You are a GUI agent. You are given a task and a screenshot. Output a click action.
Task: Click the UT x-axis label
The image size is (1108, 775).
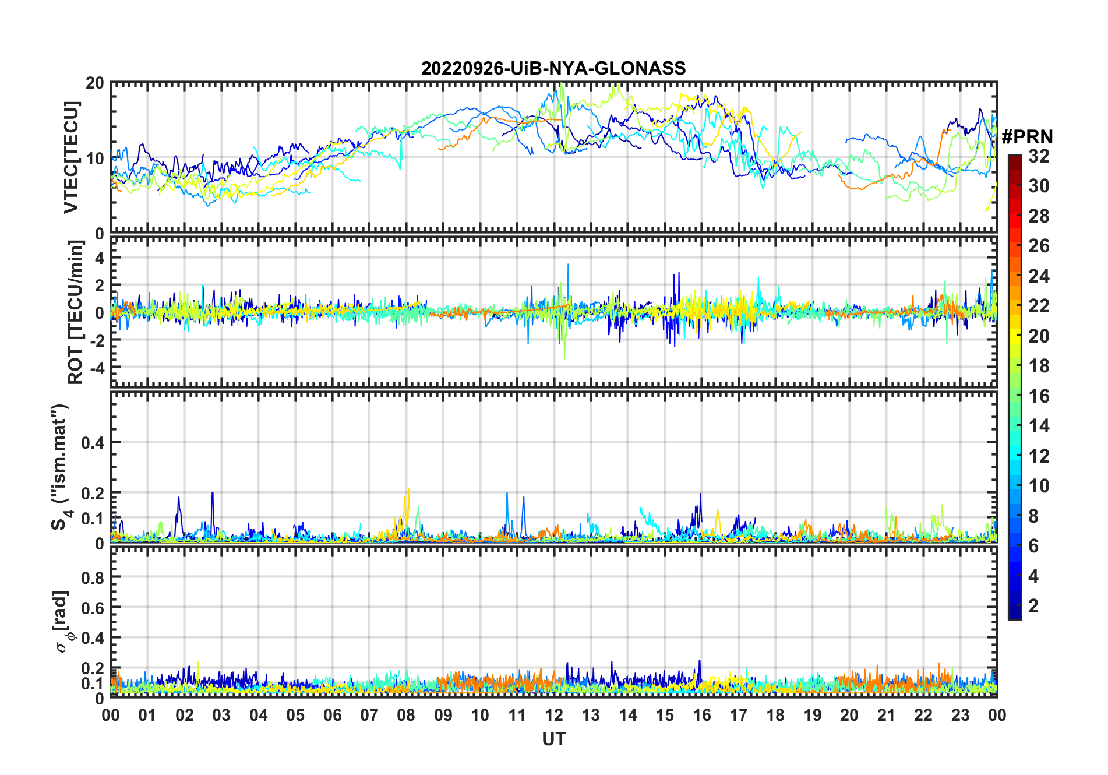pyautogui.click(x=554, y=739)
